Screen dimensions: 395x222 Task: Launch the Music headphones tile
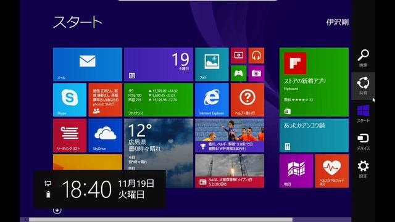[256, 55]
